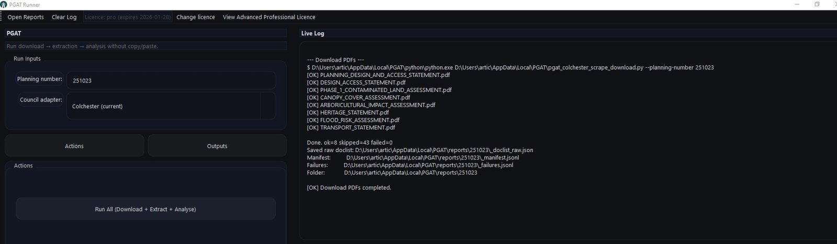The width and height of the screenshot is (837, 244).
Task: Open the Council adapter combo box
Action: point(163,106)
